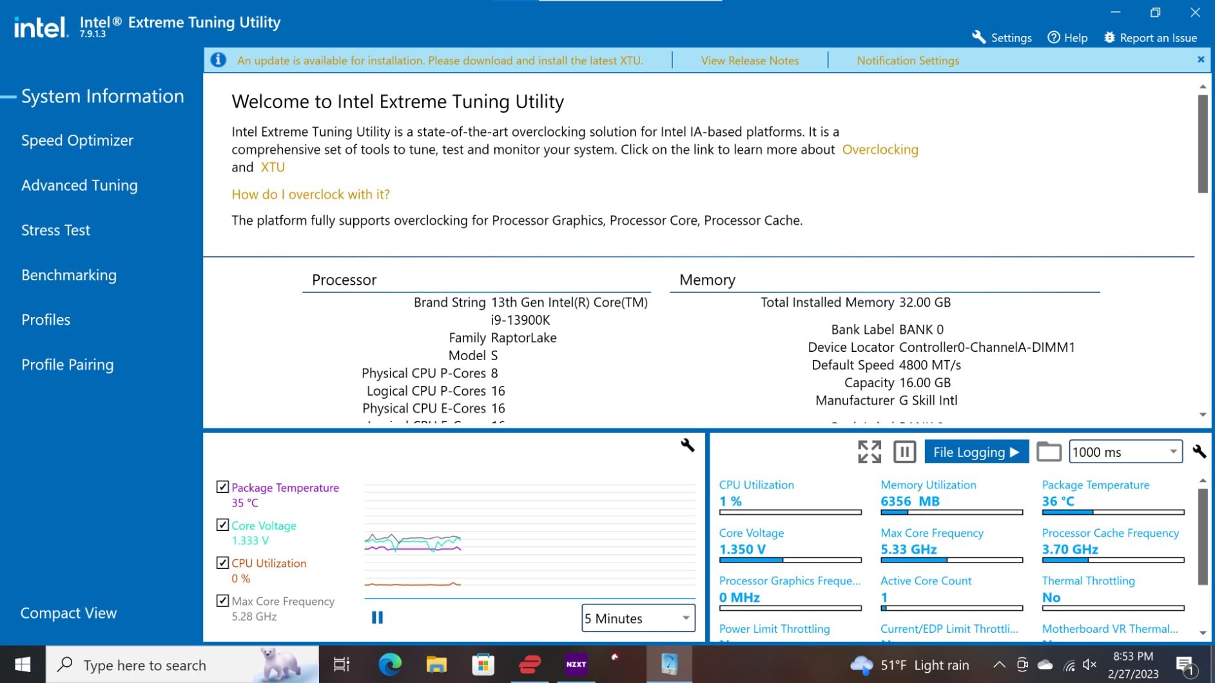Viewport: 1215px width, 683px height.
Task: Open the network Wi-Fi tray icon
Action: (x=1069, y=665)
